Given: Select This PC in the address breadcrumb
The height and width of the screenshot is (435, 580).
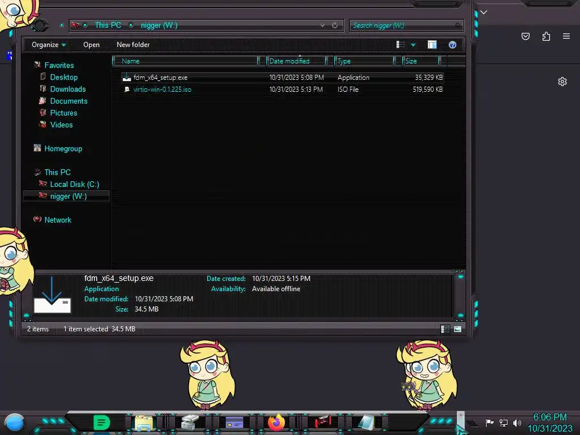Looking at the screenshot, I should (108, 25).
